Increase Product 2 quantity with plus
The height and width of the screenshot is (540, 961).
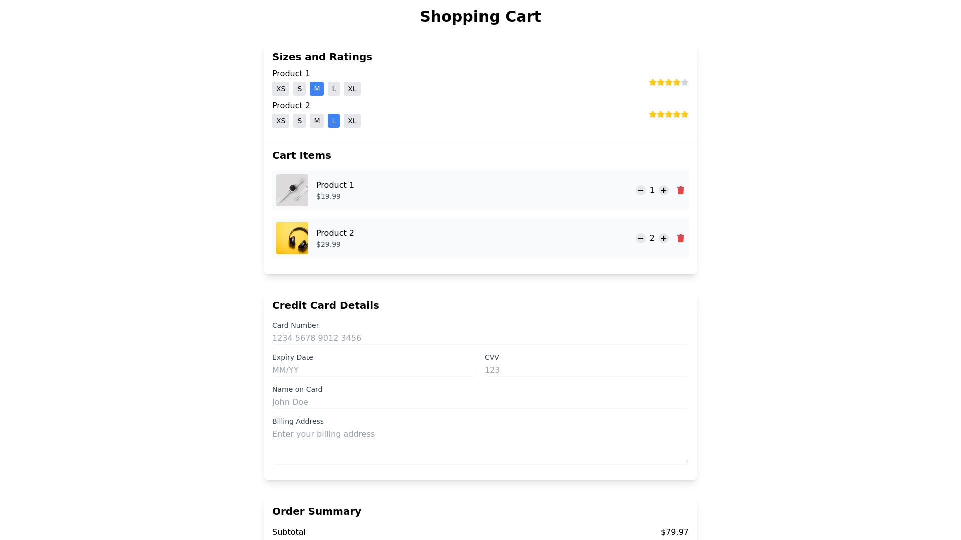coord(664,238)
